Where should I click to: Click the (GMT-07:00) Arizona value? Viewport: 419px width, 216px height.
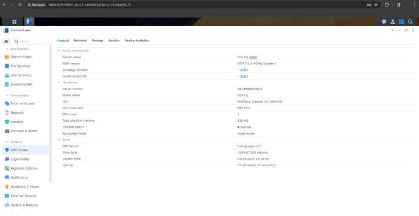pyautogui.click(x=252, y=153)
